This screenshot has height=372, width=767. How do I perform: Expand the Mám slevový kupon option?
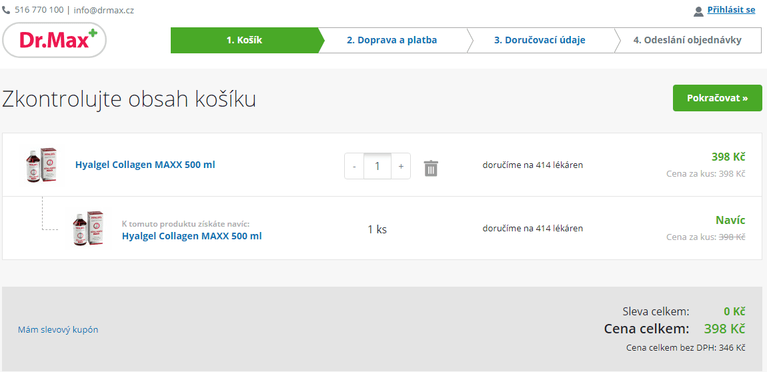click(58, 329)
